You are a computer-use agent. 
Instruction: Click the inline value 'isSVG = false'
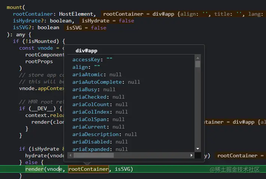click(x=86, y=28)
